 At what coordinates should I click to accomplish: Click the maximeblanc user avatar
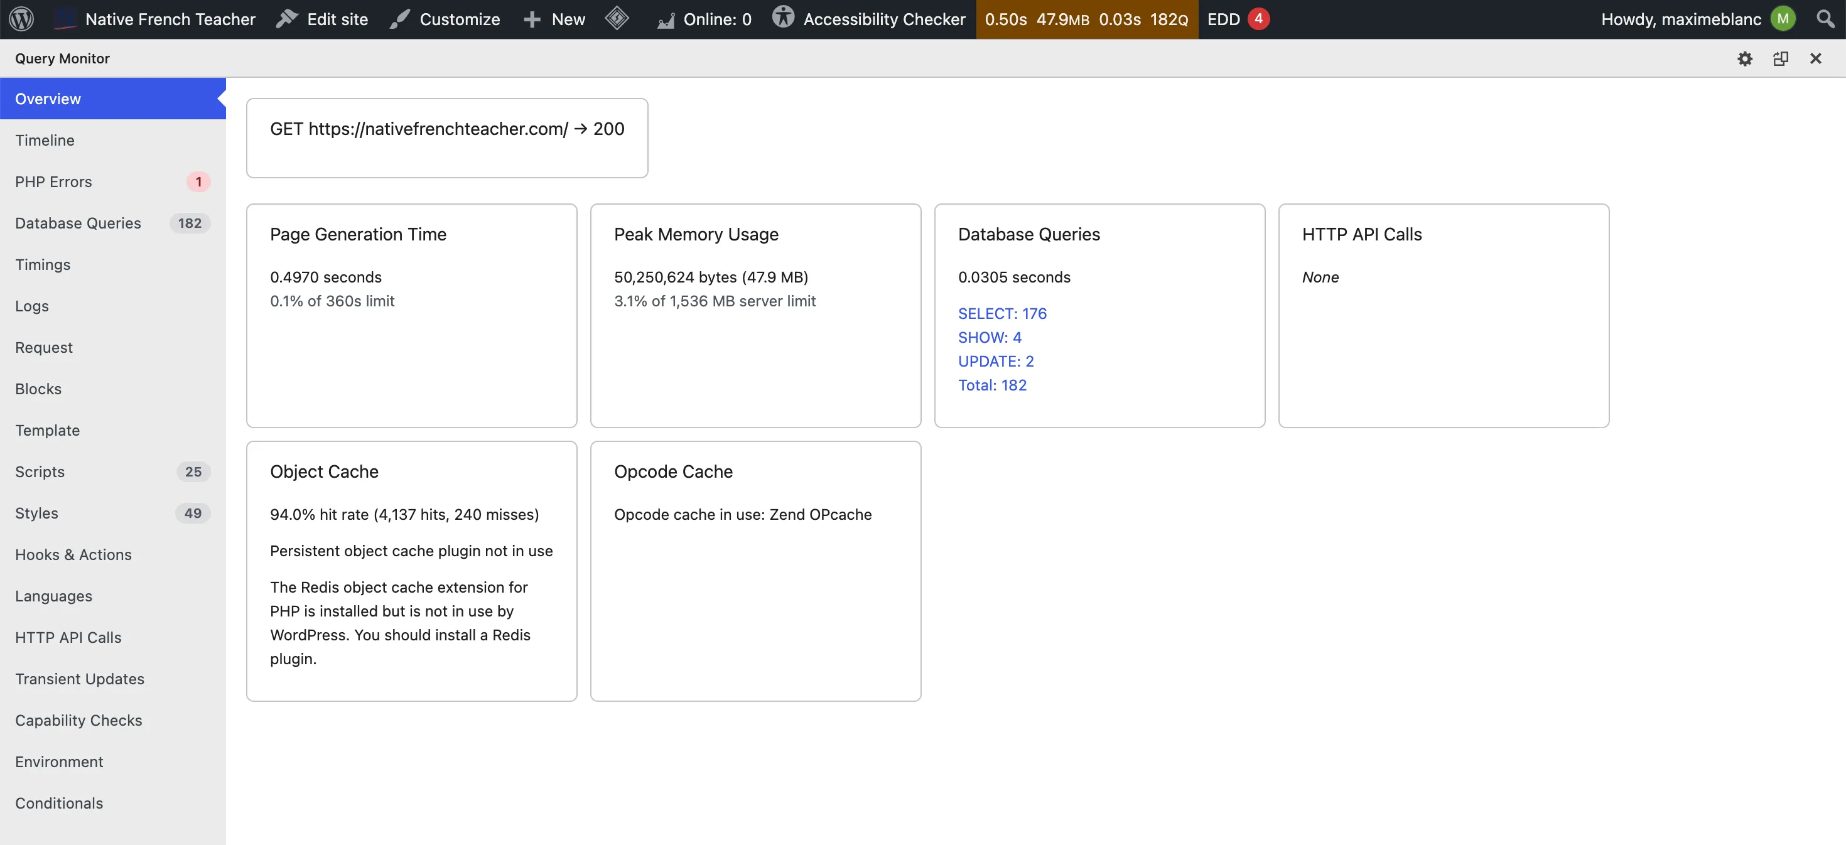pyautogui.click(x=1783, y=19)
